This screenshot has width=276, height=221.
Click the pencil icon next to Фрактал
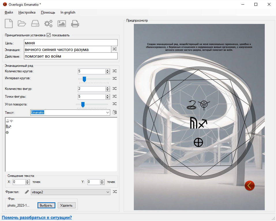coord(27,192)
